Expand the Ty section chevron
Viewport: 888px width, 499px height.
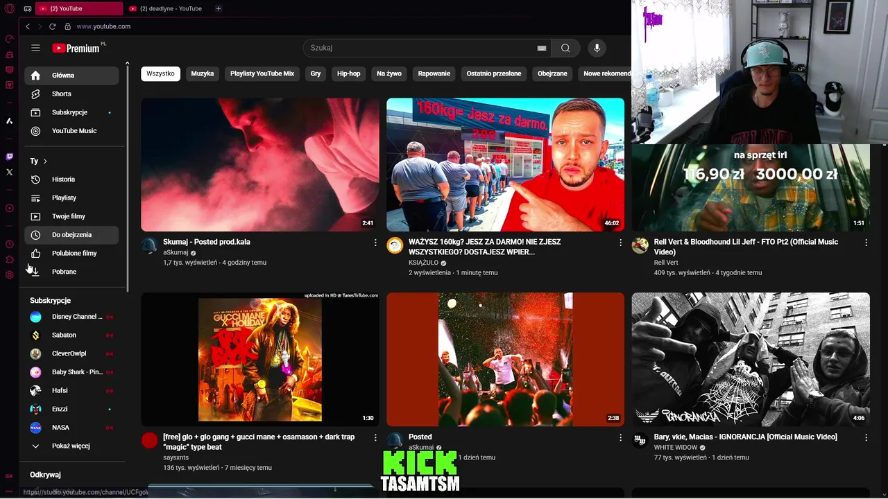coord(45,161)
